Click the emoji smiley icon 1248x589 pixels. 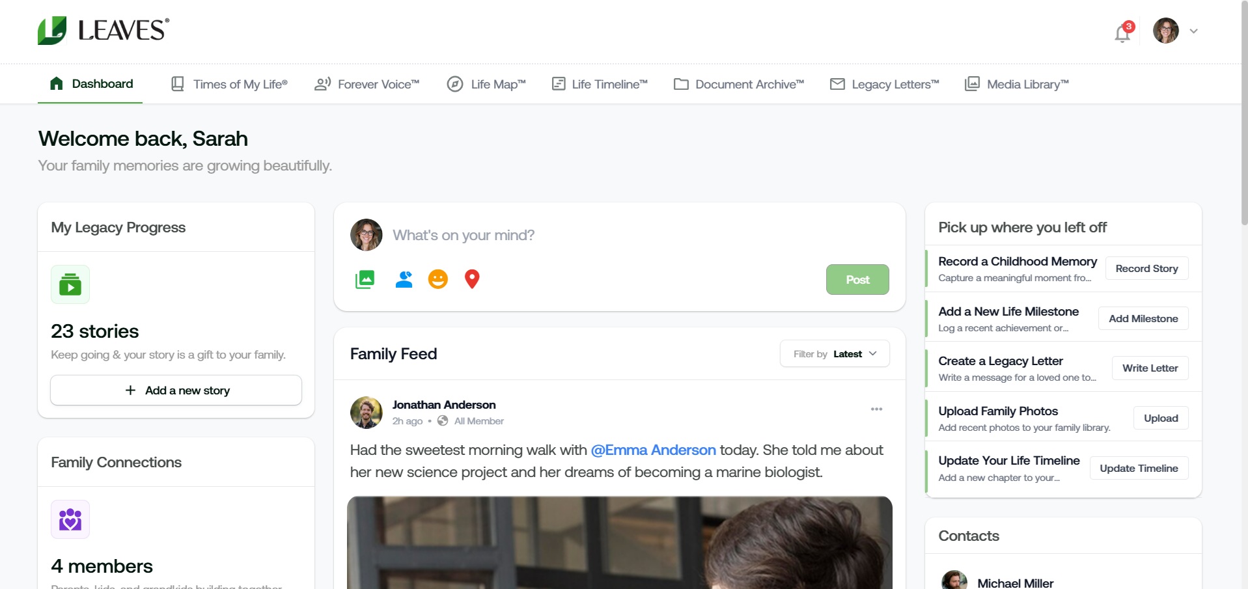tap(438, 279)
